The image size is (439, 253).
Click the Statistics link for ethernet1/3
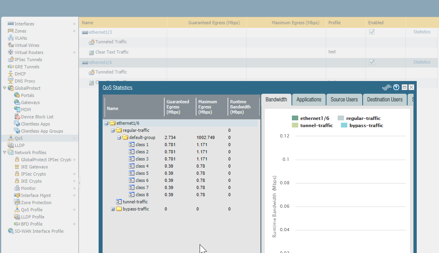(421, 32)
